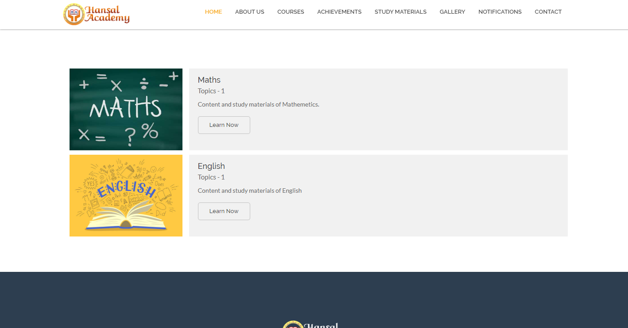
Task: Open the About Us page
Action: [249, 12]
